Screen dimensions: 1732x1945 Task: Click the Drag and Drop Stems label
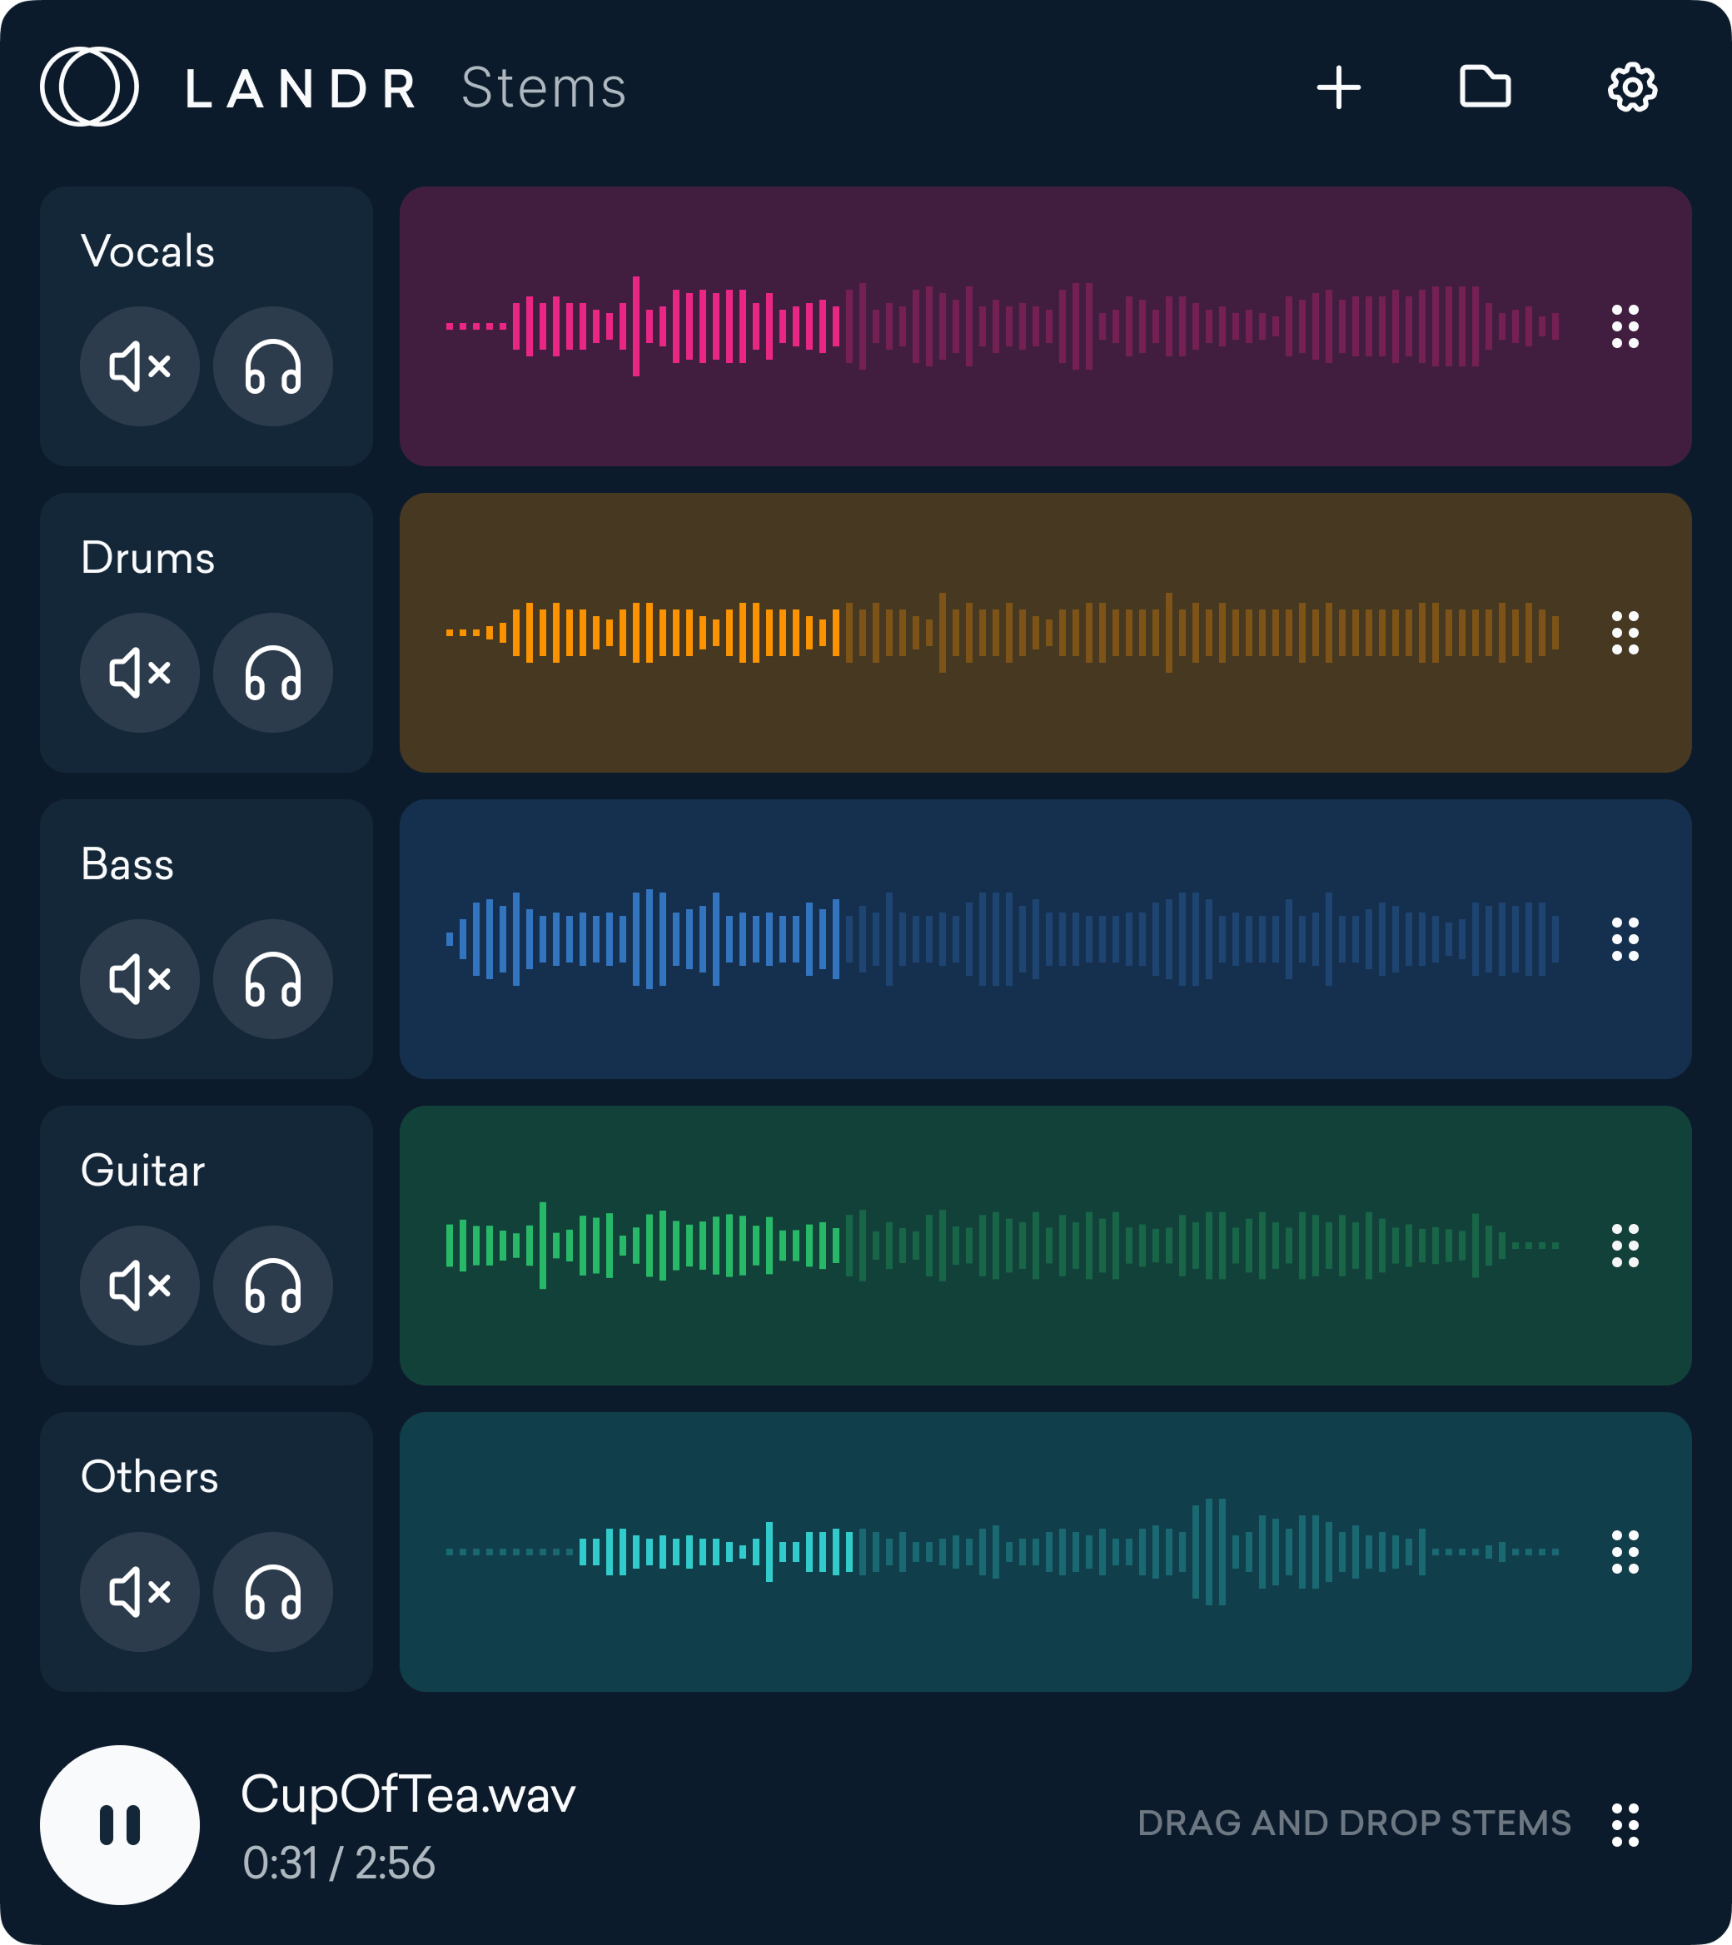point(1353,1823)
